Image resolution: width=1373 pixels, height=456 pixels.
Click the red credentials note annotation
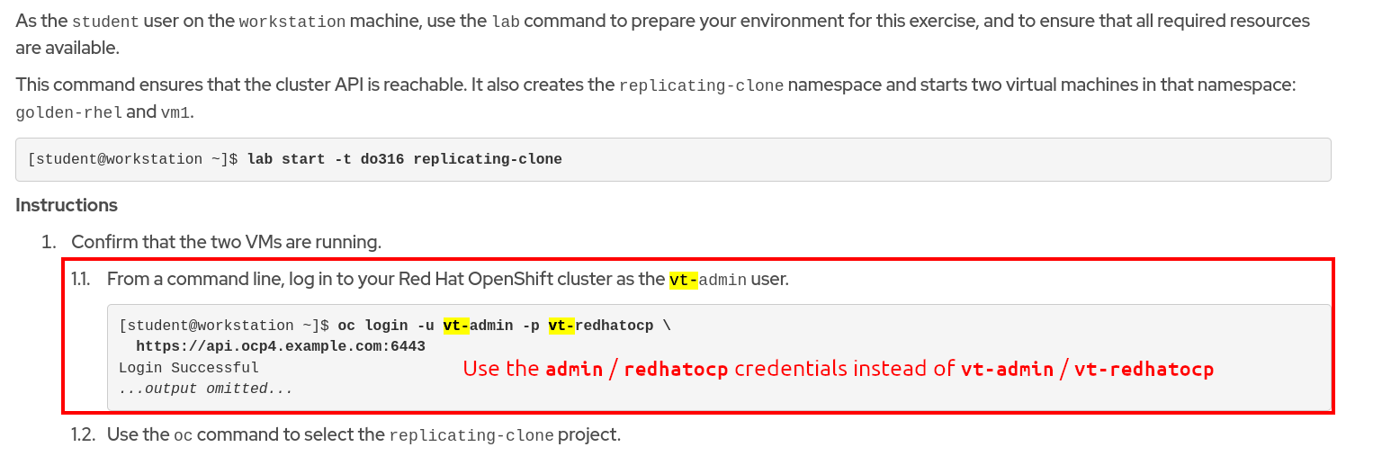(838, 369)
